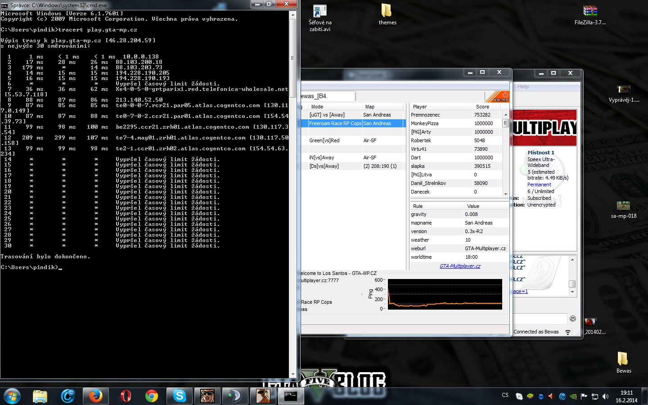This screenshot has width=648, height=405.
Task: Click the weburl rule row
Action: pyautogui.click(x=459, y=248)
